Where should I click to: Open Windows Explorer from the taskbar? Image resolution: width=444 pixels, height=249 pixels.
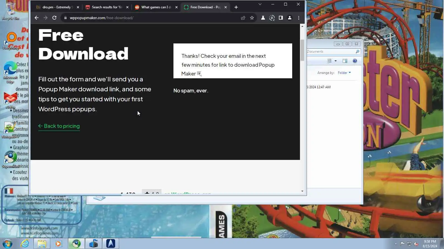point(42,244)
